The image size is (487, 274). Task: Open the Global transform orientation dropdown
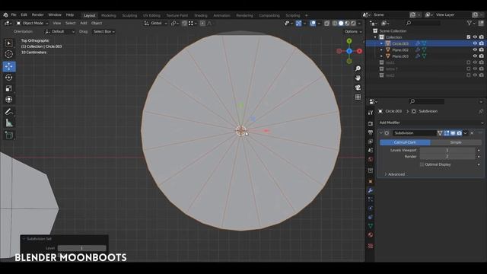click(x=155, y=24)
